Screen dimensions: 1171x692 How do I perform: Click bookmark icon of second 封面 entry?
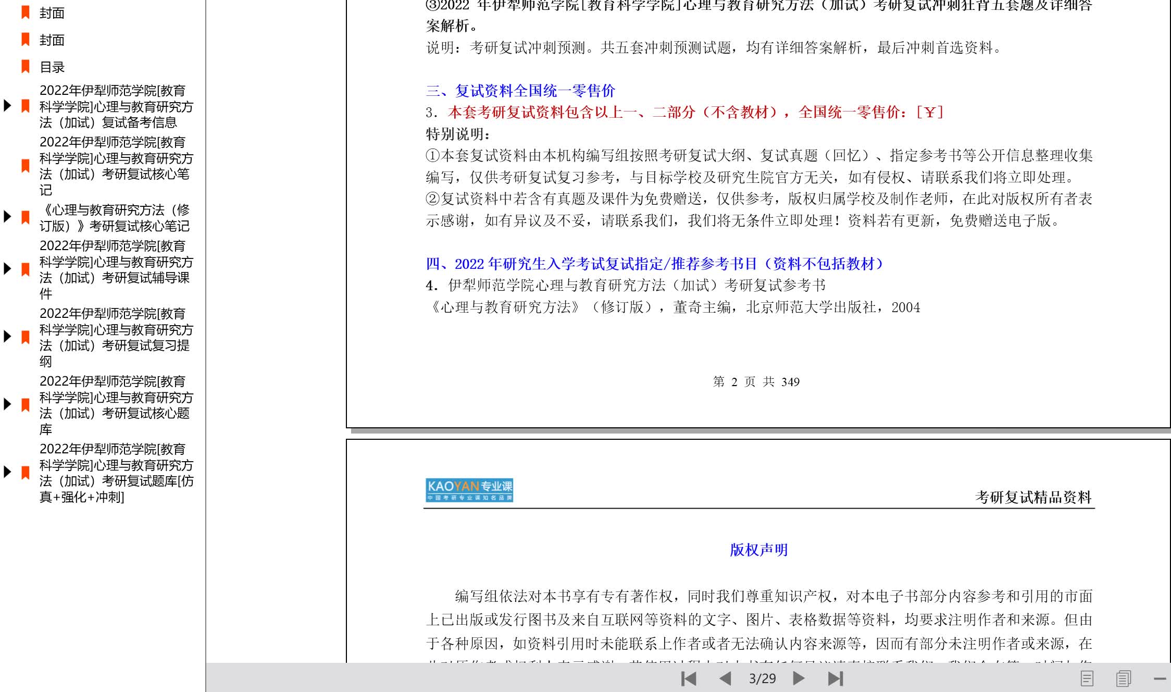coord(25,40)
